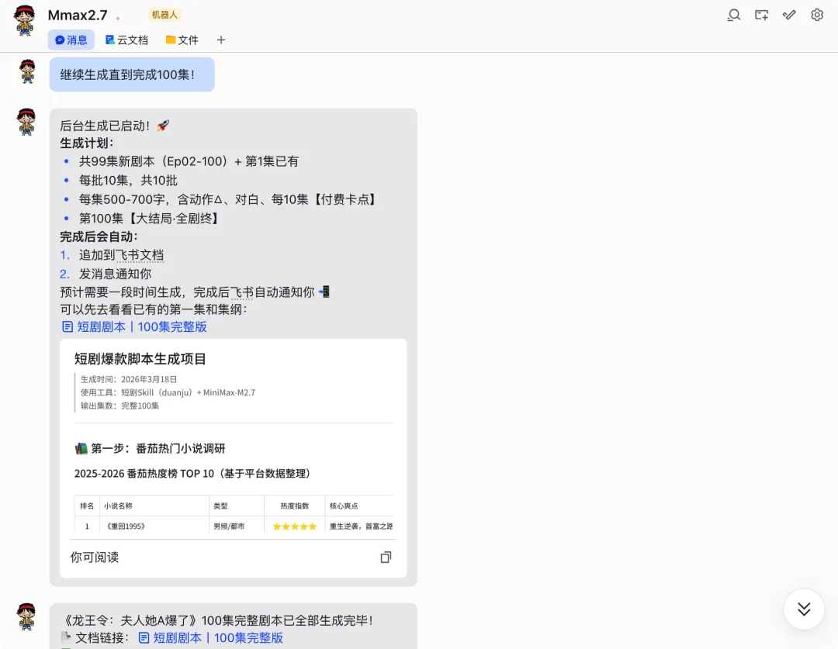Click the + icon to add a tab
Viewport: 838px width, 649px height.
pyautogui.click(x=220, y=40)
